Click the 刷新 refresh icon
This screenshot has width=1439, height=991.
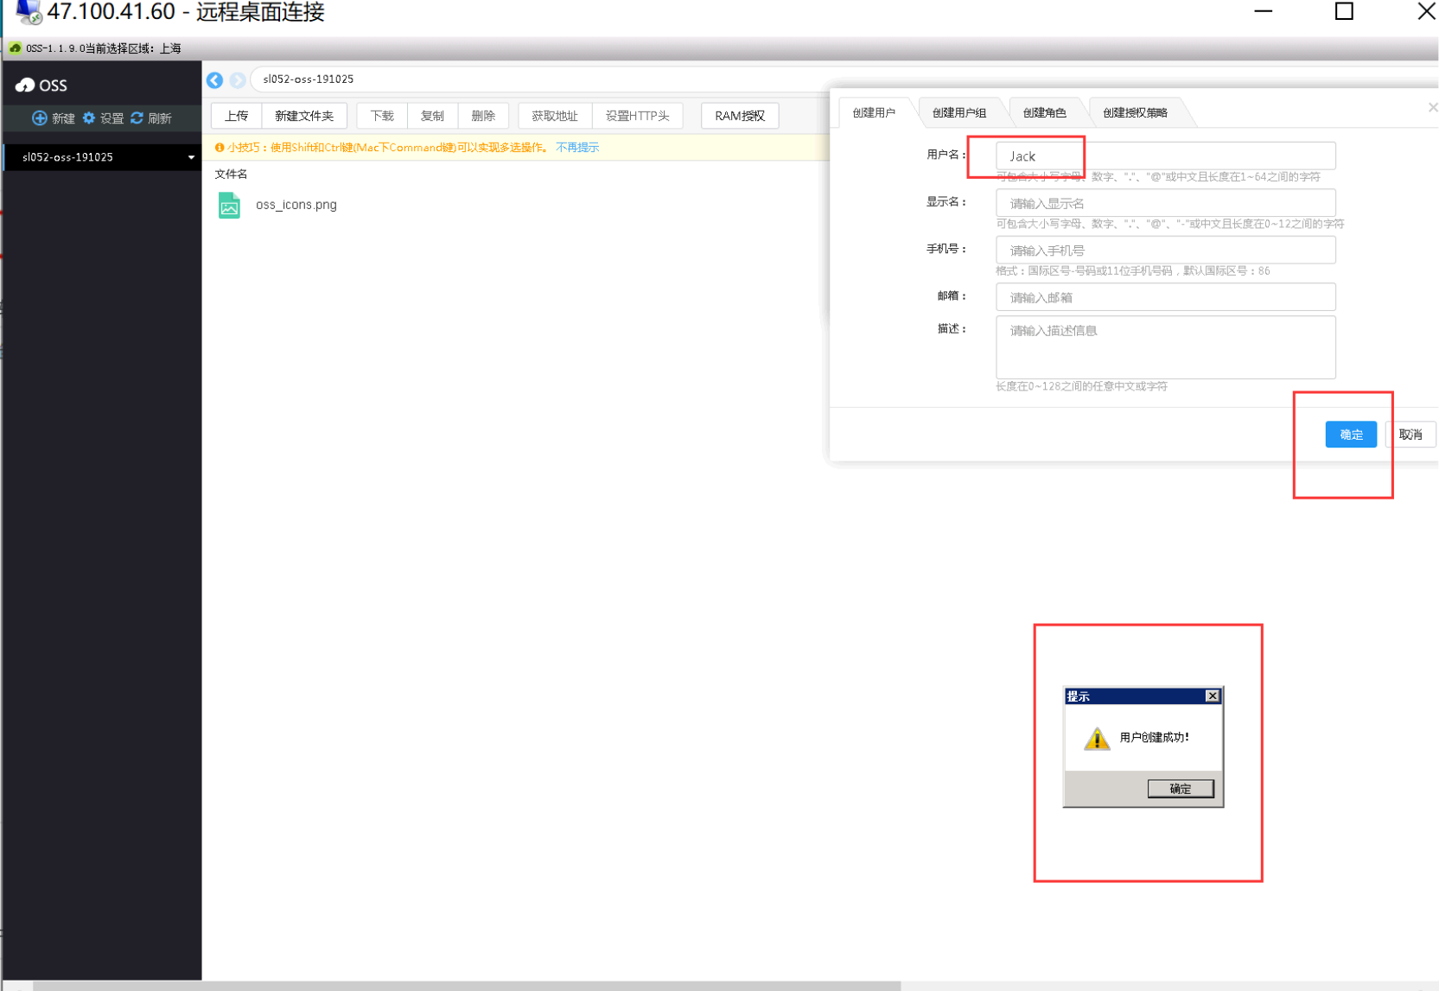pyautogui.click(x=137, y=118)
